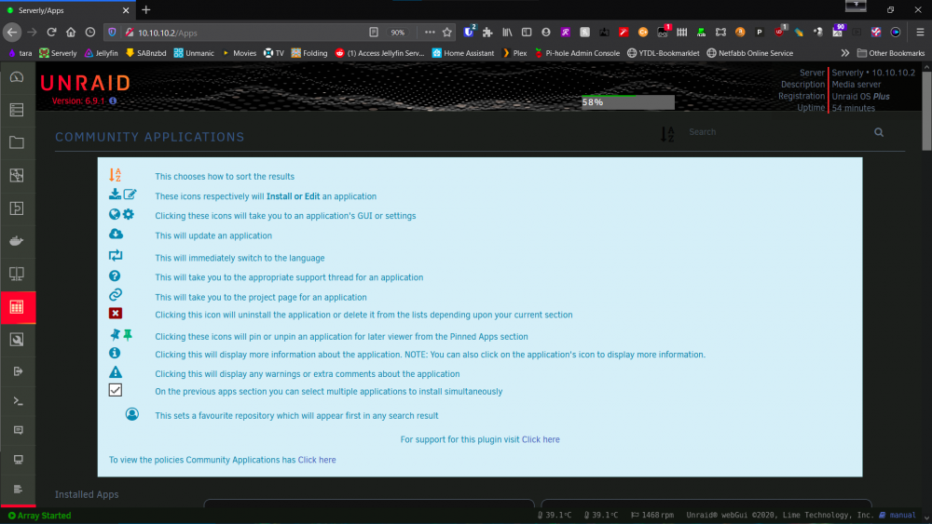Open the Main server-rows icon in sidebar
This screenshot has height=524, width=932.
(17, 110)
